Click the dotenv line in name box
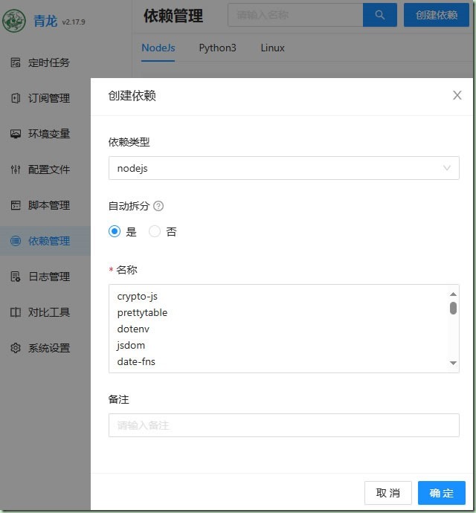 click(133, 329)
